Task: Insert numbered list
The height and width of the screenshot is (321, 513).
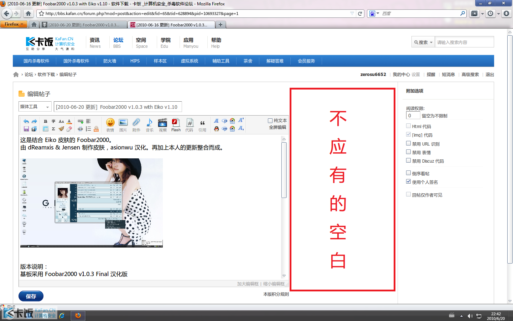Action: tap(88, 129)
